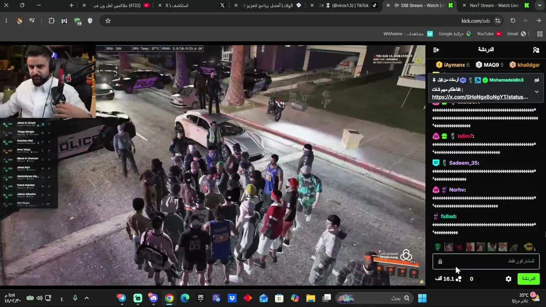Viewport: 546px width, 307px height.
Task: Click the stream video player
Action: [x=212, y=165]
